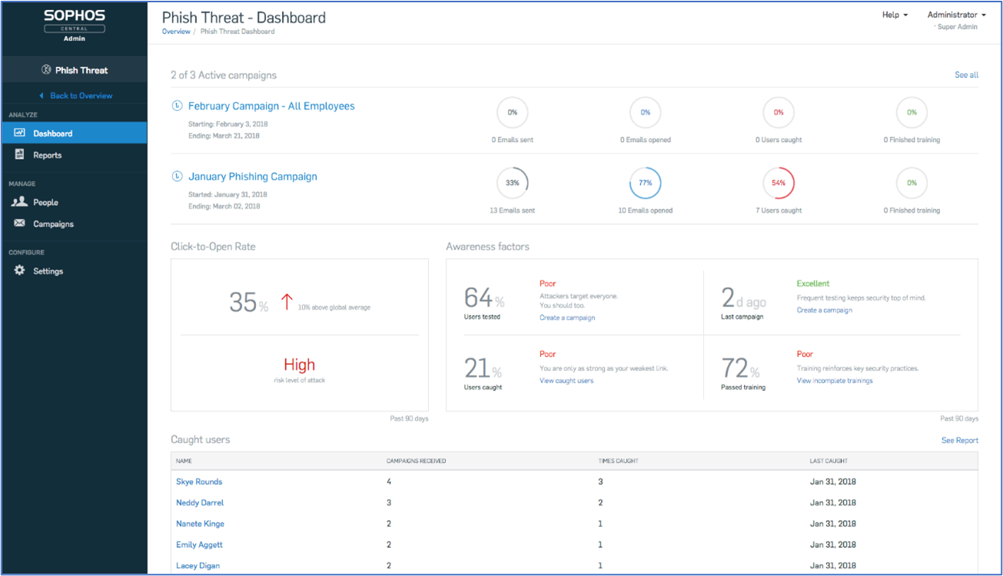Click 13 Emails sent label
The image size is (1003, 576).
[x=512, y=210]
